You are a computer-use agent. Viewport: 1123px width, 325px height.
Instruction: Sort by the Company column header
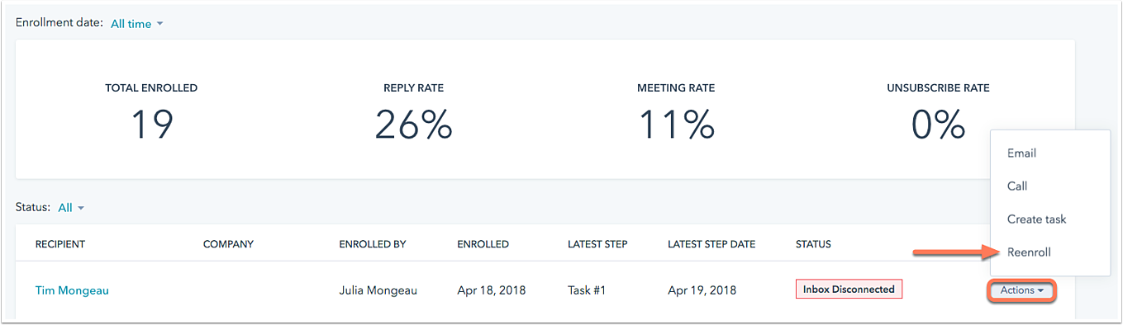pyautogui.click(x=228, y=244)
